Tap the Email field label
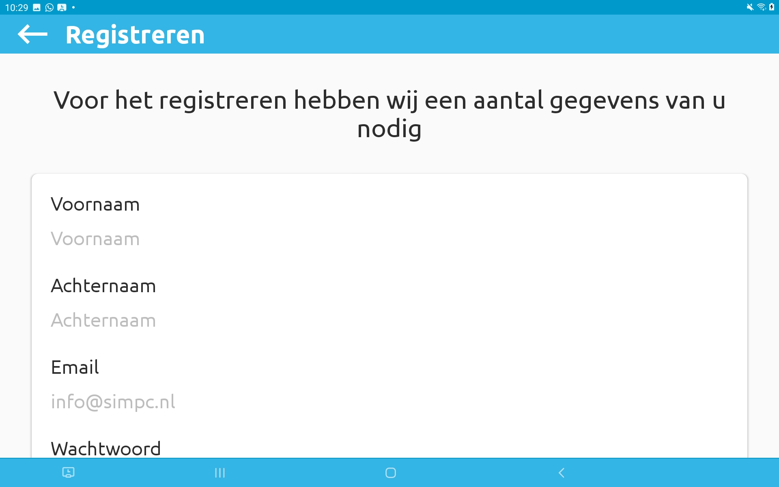Screen dimensions: 779x487 (x=75, y=367)
